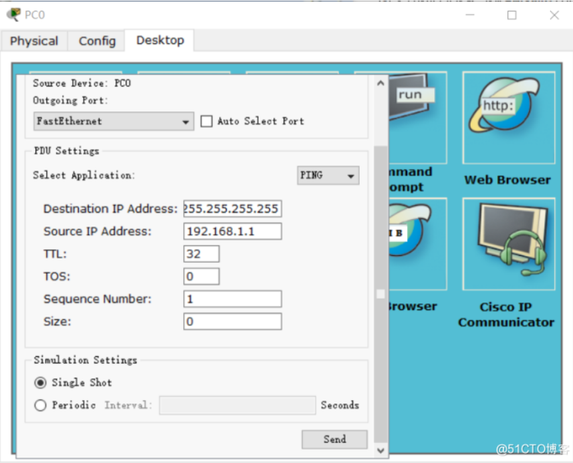Click the Periodic Interval seconds field
Viewport: 573px width, 463px height.
click(x=237, y=406)
